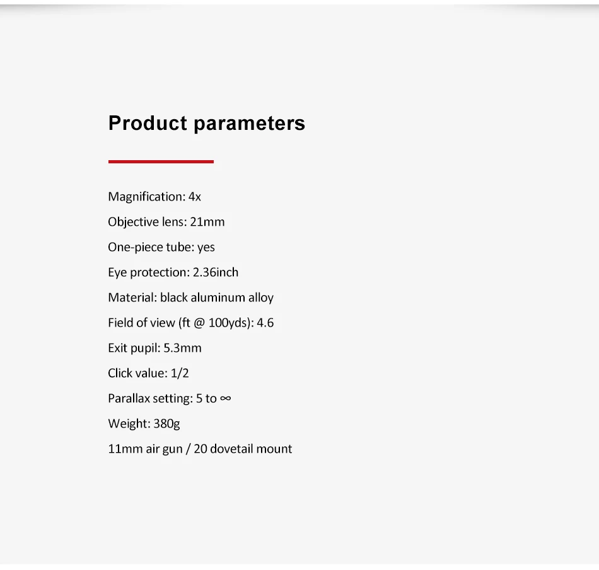
Task: Click the Click value: 1/2 text
Action: point(148,373)
